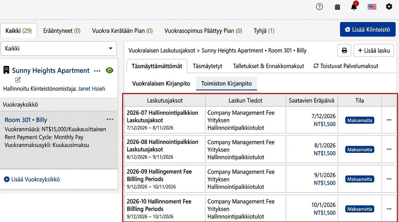The width and height of the screenshot is (399, 222).
Task: Open the Kaikki filter dropdown
Action: 59,48
